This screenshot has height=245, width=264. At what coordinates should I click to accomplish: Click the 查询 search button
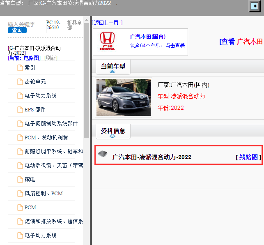tap(17, 30)
